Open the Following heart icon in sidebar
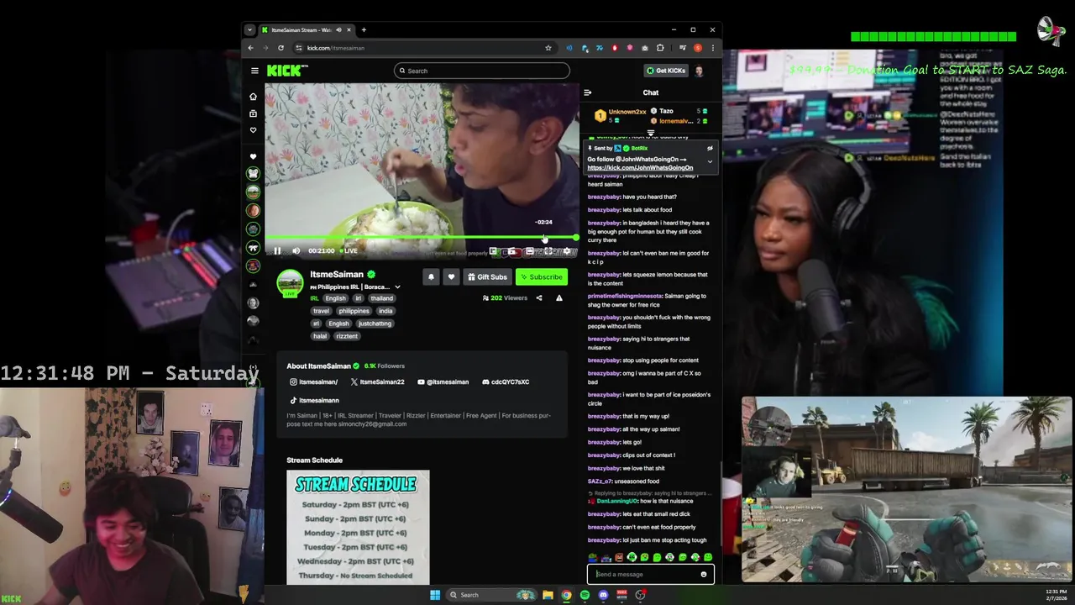 pyautogui.click(x=253, y=130)
